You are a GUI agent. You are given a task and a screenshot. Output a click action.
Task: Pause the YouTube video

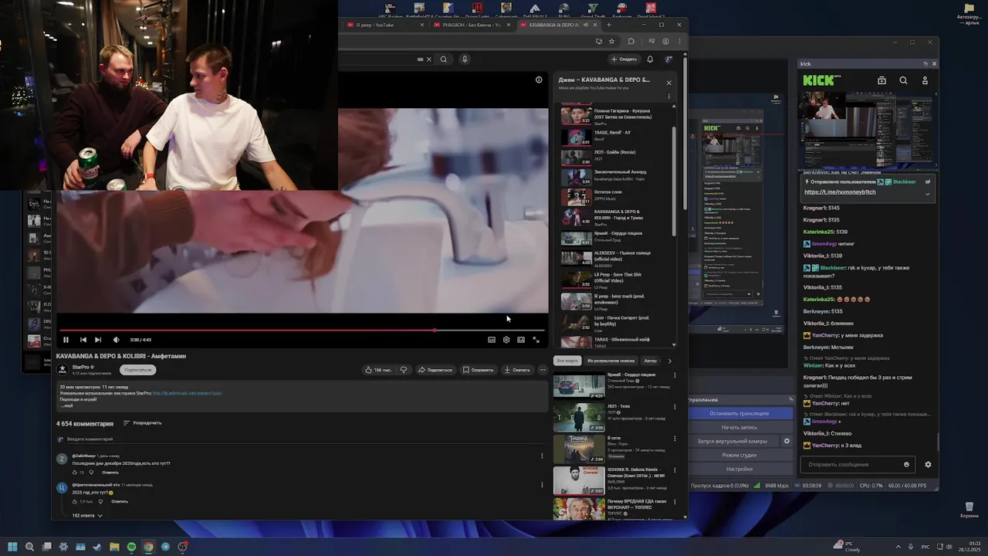tap(66, 340)
